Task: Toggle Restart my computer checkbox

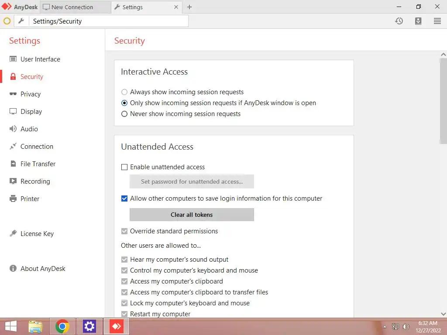Action: [124, 314]
